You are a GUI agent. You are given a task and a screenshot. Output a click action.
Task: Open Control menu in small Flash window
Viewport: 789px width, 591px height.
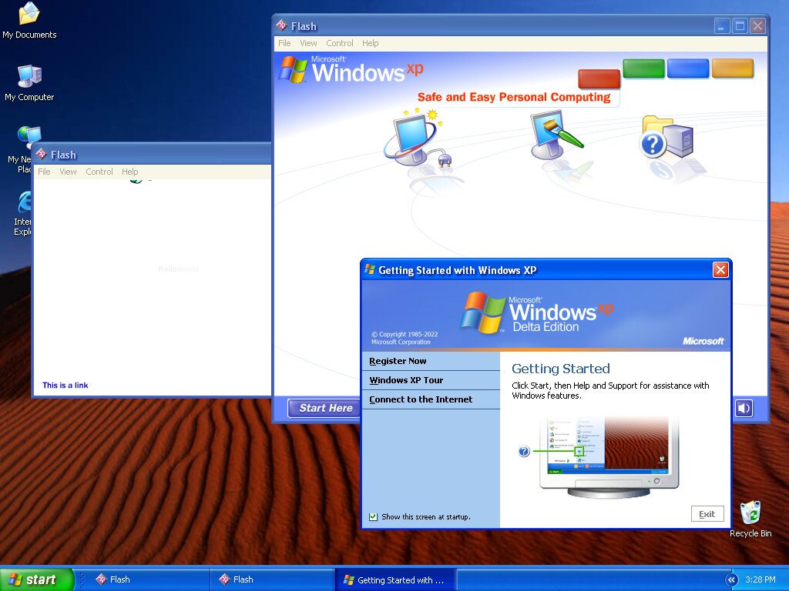pyautogui.click(x=99, y=172)
